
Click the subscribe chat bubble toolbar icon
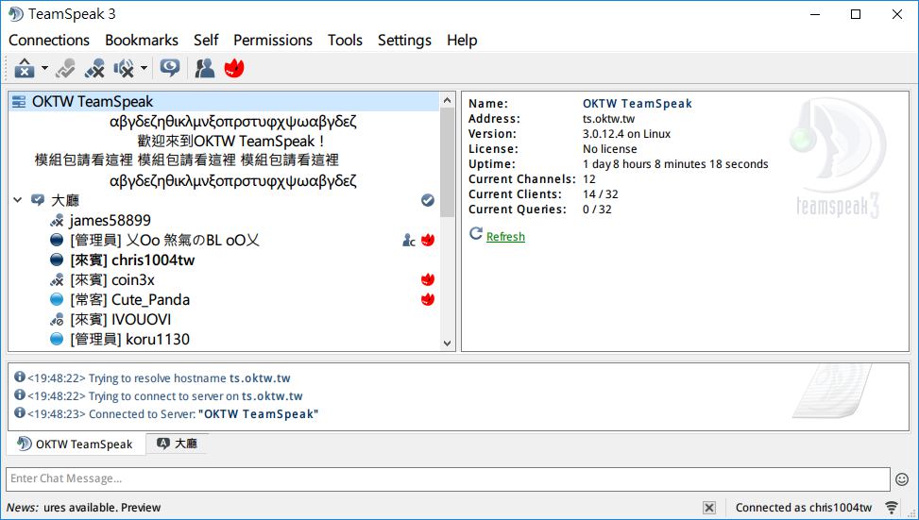tap(170, 68)
